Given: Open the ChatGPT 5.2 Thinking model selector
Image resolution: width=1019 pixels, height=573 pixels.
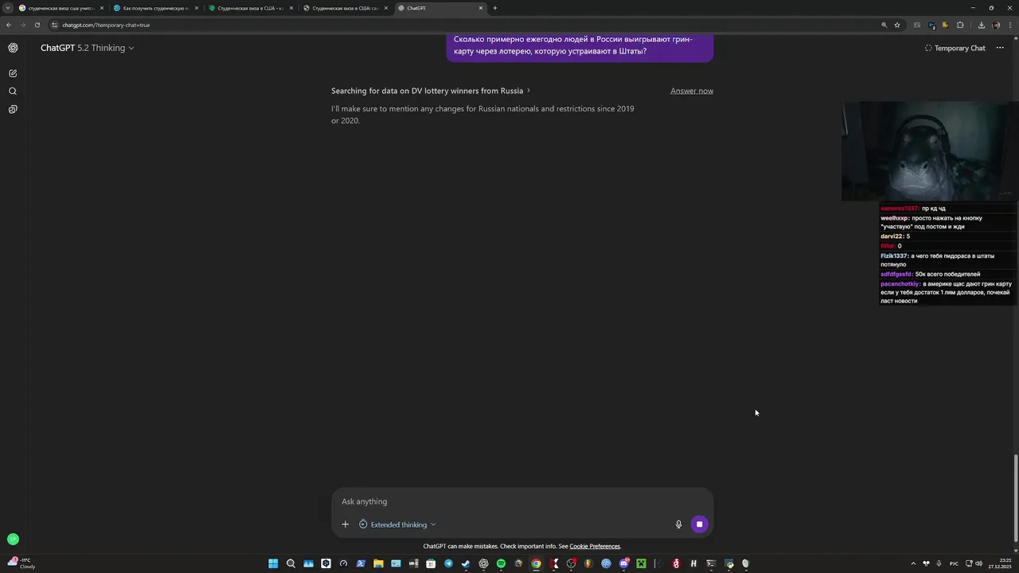Looking at the screenshot, I should [87, 48].
